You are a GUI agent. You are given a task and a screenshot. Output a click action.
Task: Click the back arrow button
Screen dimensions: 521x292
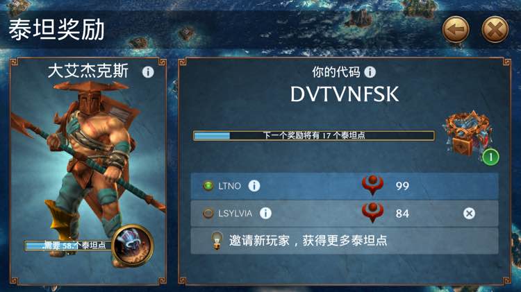point(456,30)
